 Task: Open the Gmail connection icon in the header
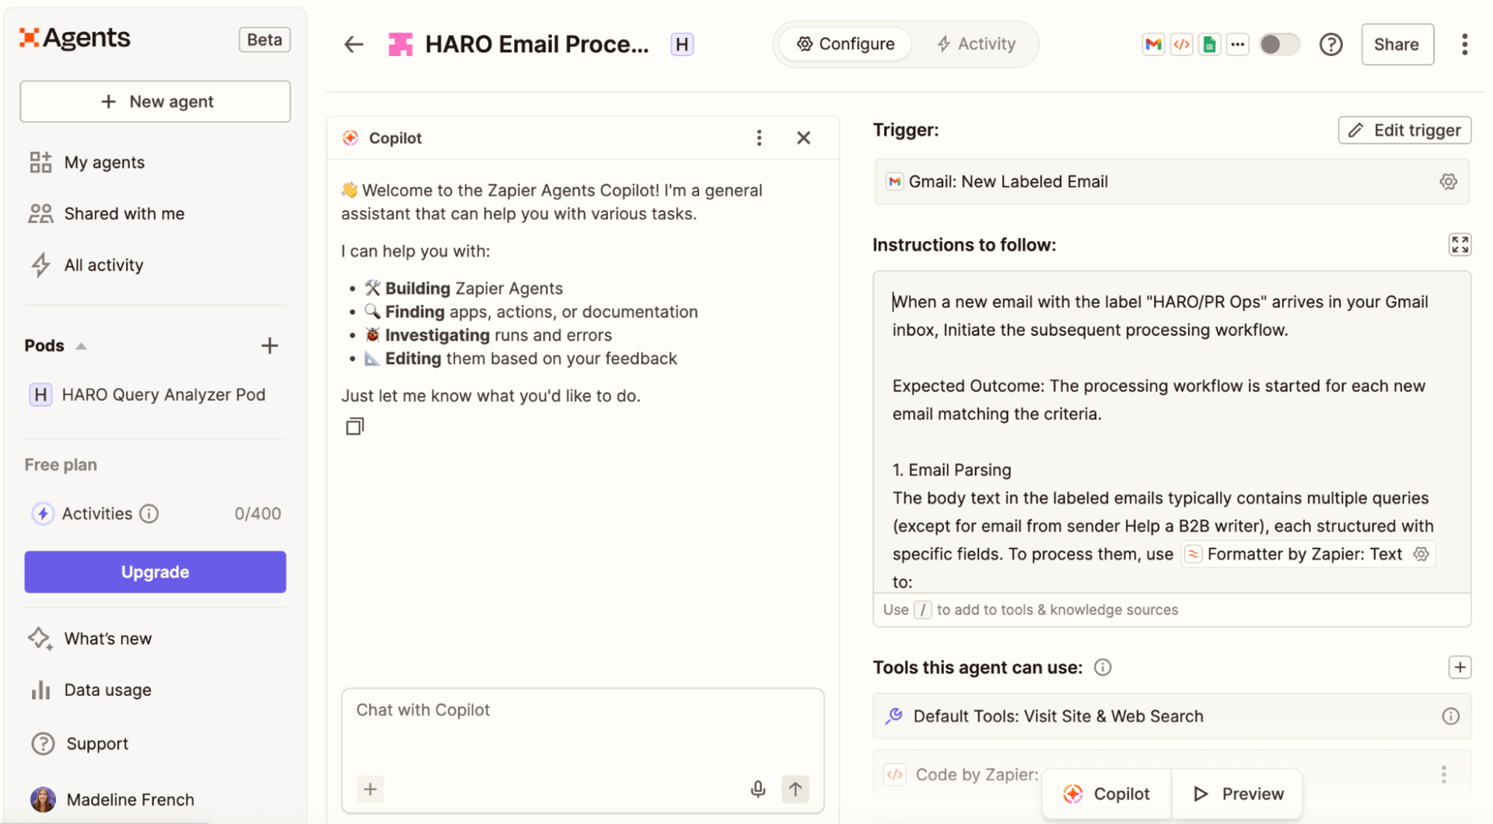[1152, 44]
